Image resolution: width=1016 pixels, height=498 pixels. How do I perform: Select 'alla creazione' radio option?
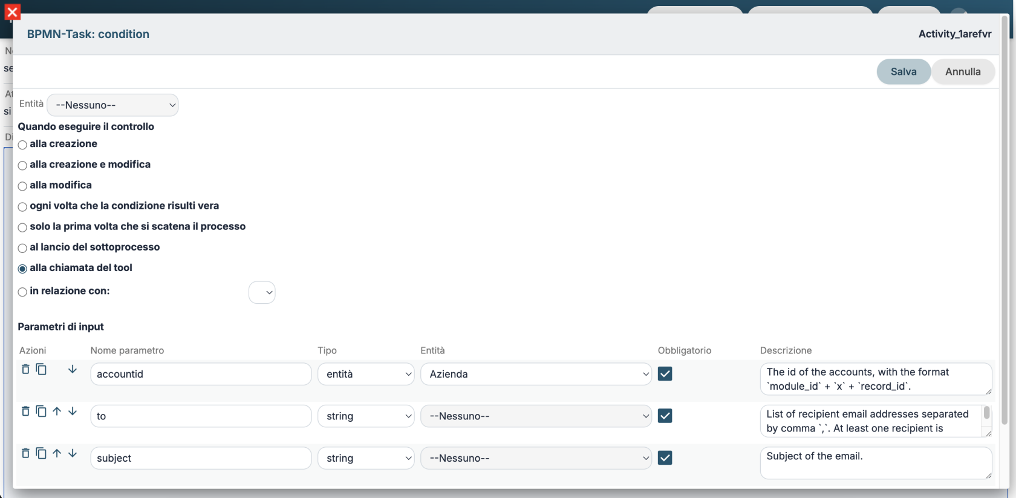coord(22,145)
